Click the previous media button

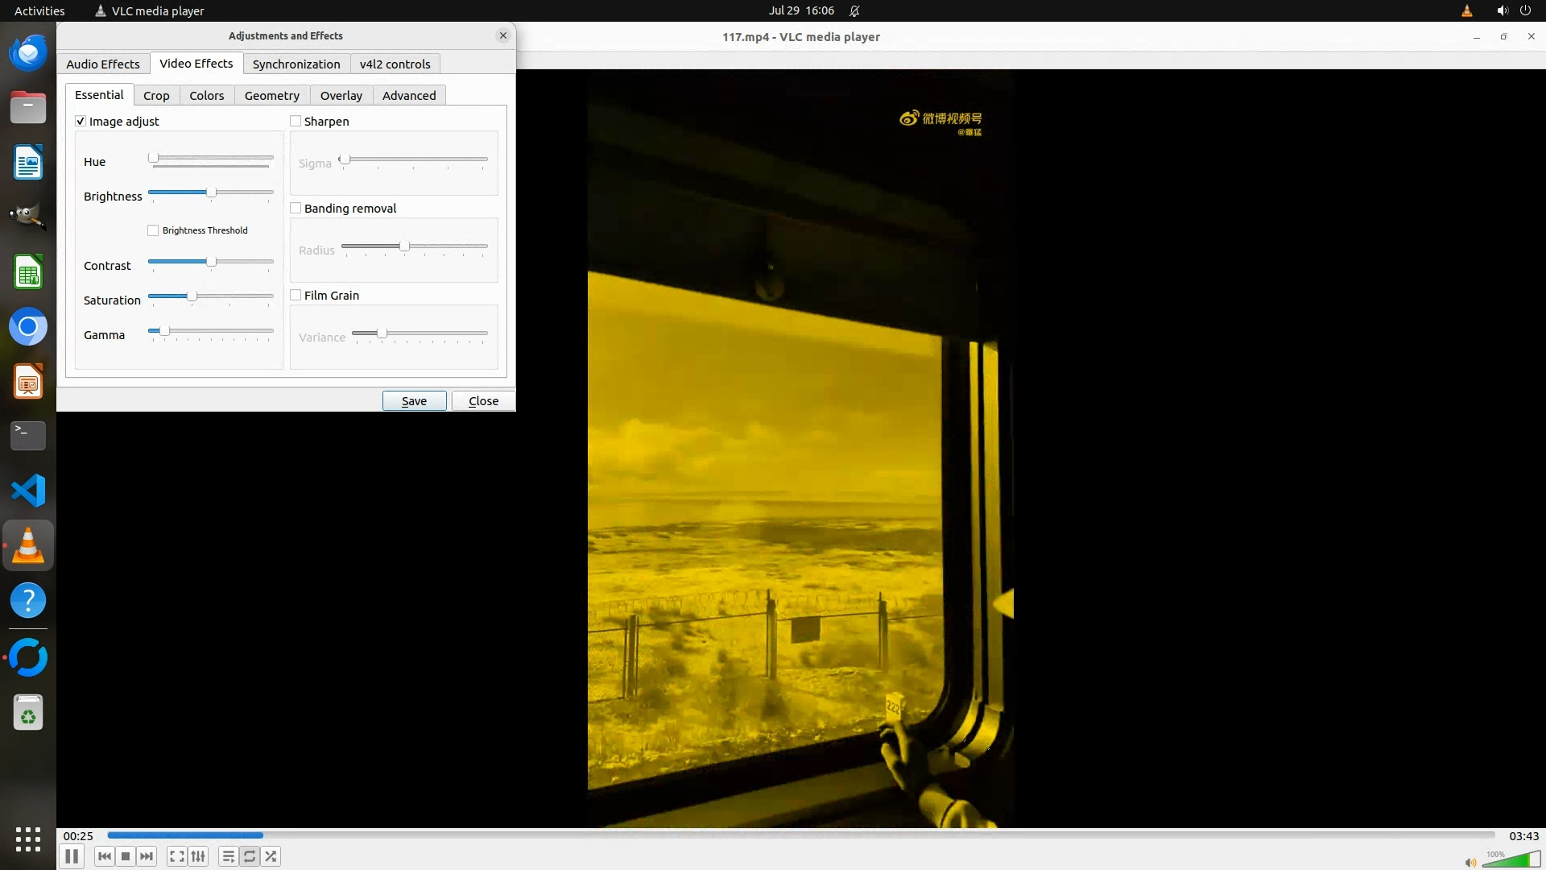[x=104, y=856]
